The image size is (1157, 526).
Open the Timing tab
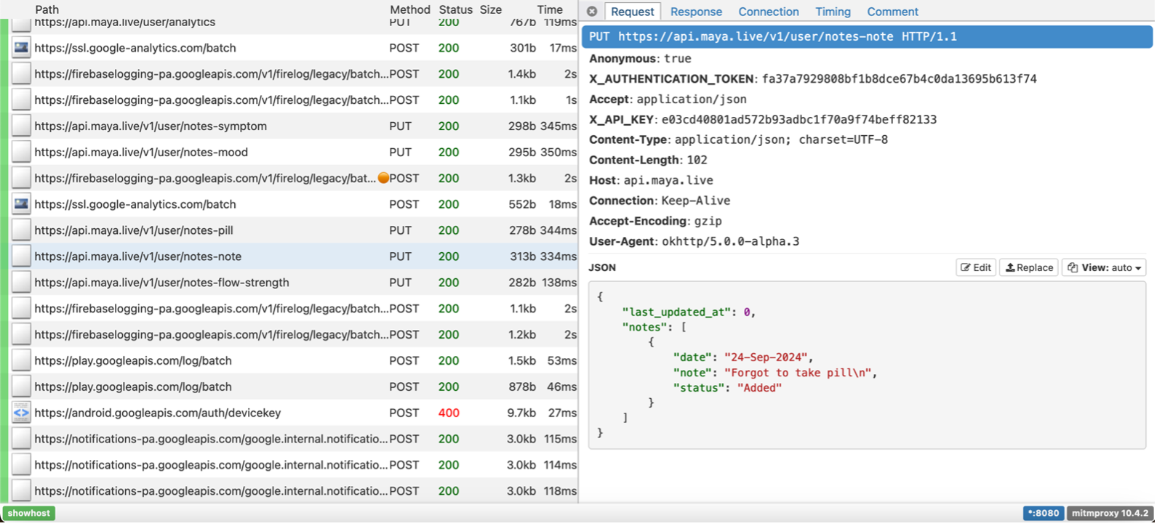coord(833,12)
